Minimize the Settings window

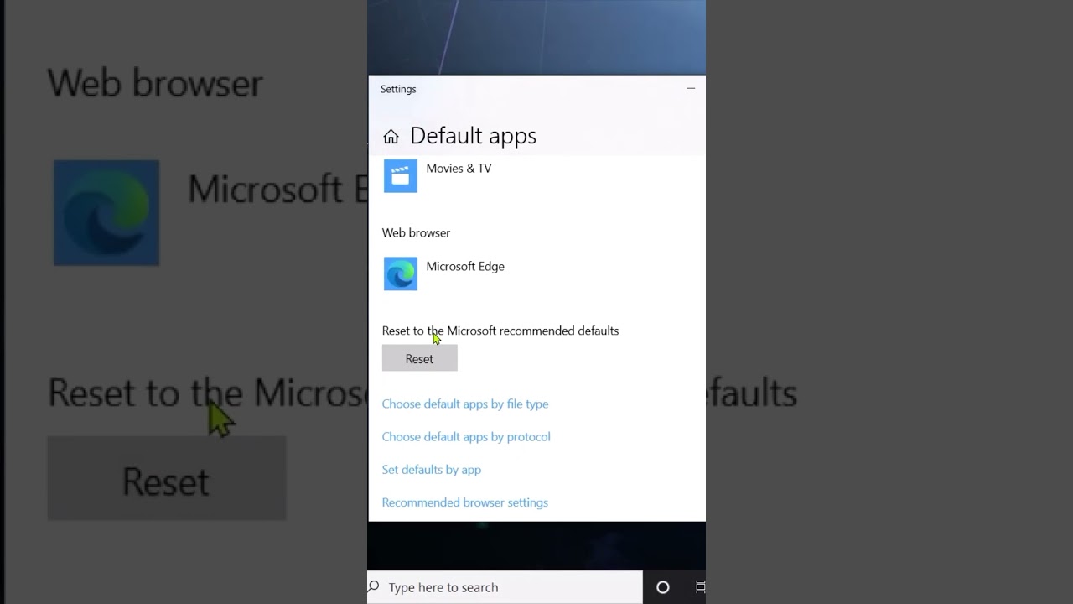(691, 88)
